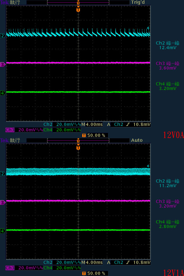Click the M 4.00ms timebase in 12V0A capture
Image resolution: width=184 pixels, height=276 pixels.
(92, 124)
